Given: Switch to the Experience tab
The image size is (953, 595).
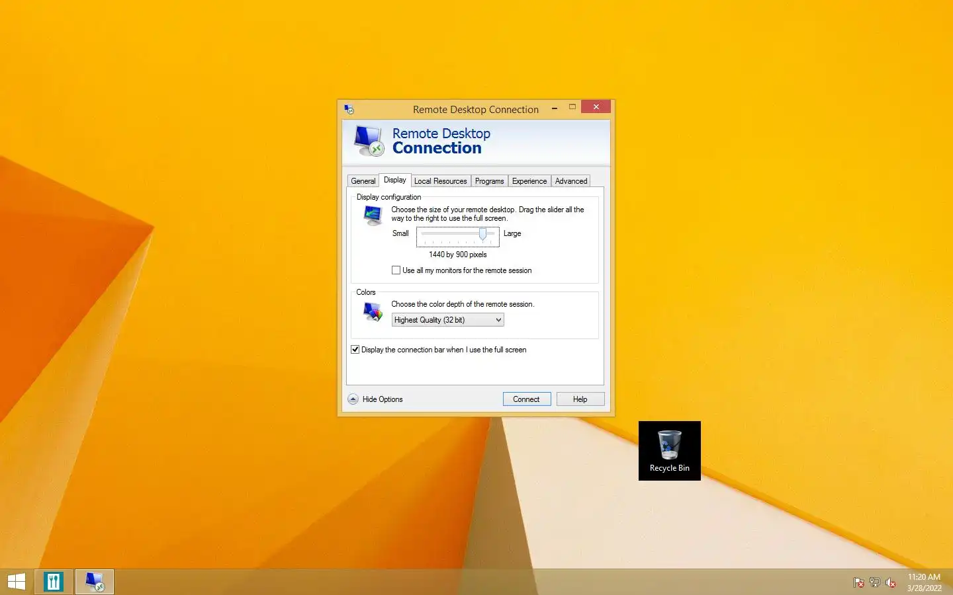Looking at the screenshot, I should click(x=529, y=181).
